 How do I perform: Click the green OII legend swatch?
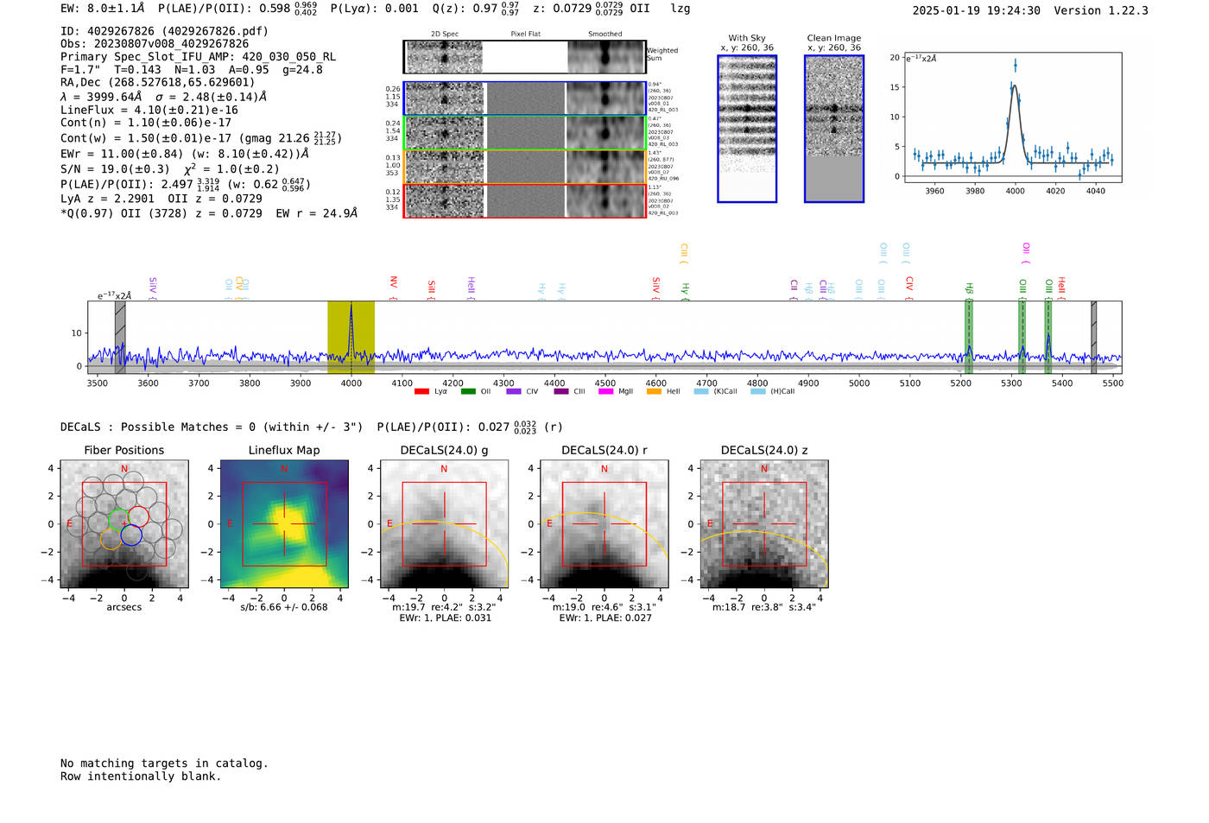(x=468, y=391)
